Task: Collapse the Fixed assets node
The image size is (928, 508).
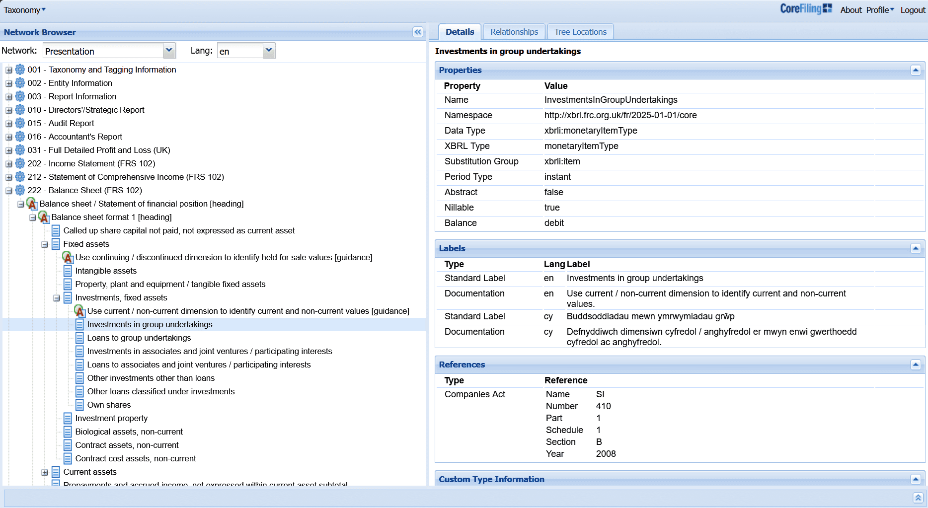Action: [45, 244]
